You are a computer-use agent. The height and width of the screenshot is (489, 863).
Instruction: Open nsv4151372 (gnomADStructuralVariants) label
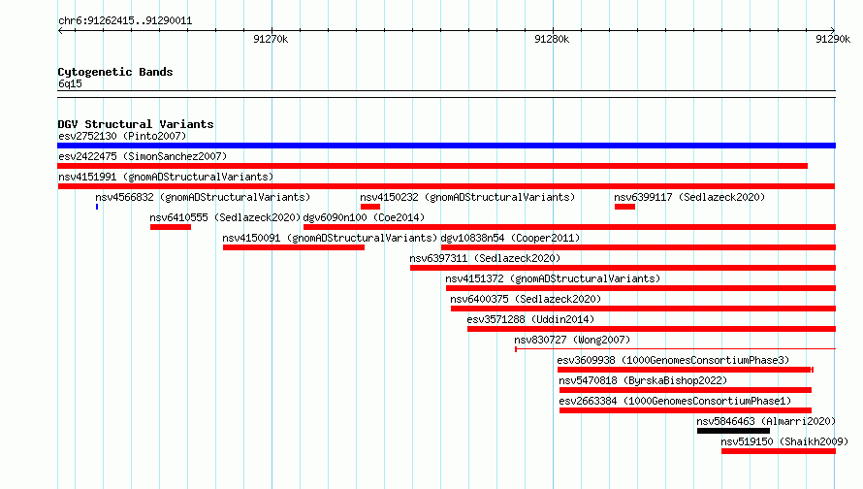pos(553,278)
